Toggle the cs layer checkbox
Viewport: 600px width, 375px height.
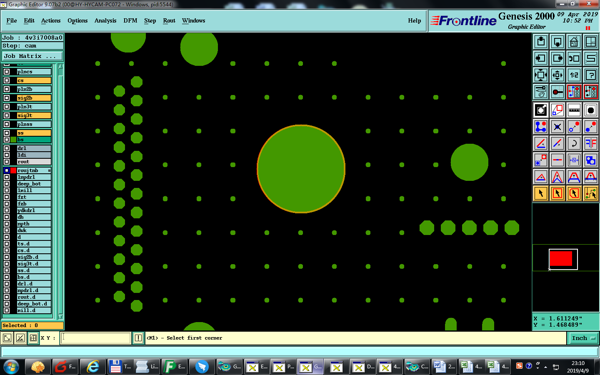7,80
